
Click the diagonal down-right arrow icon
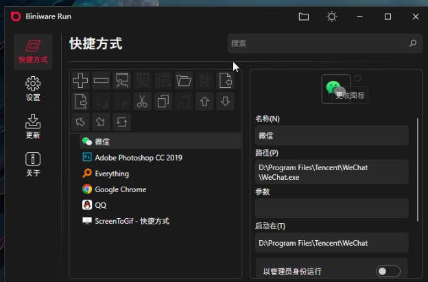pos(101,121)
